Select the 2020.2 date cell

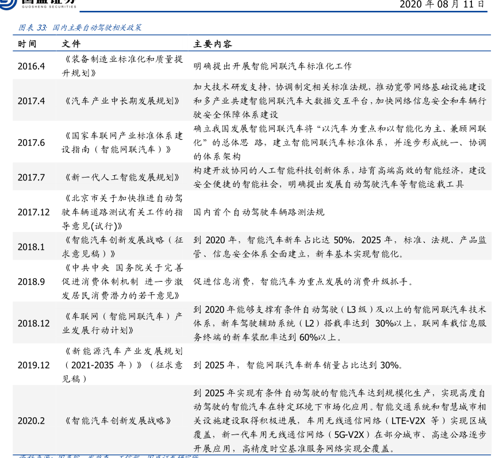[30, 421]
